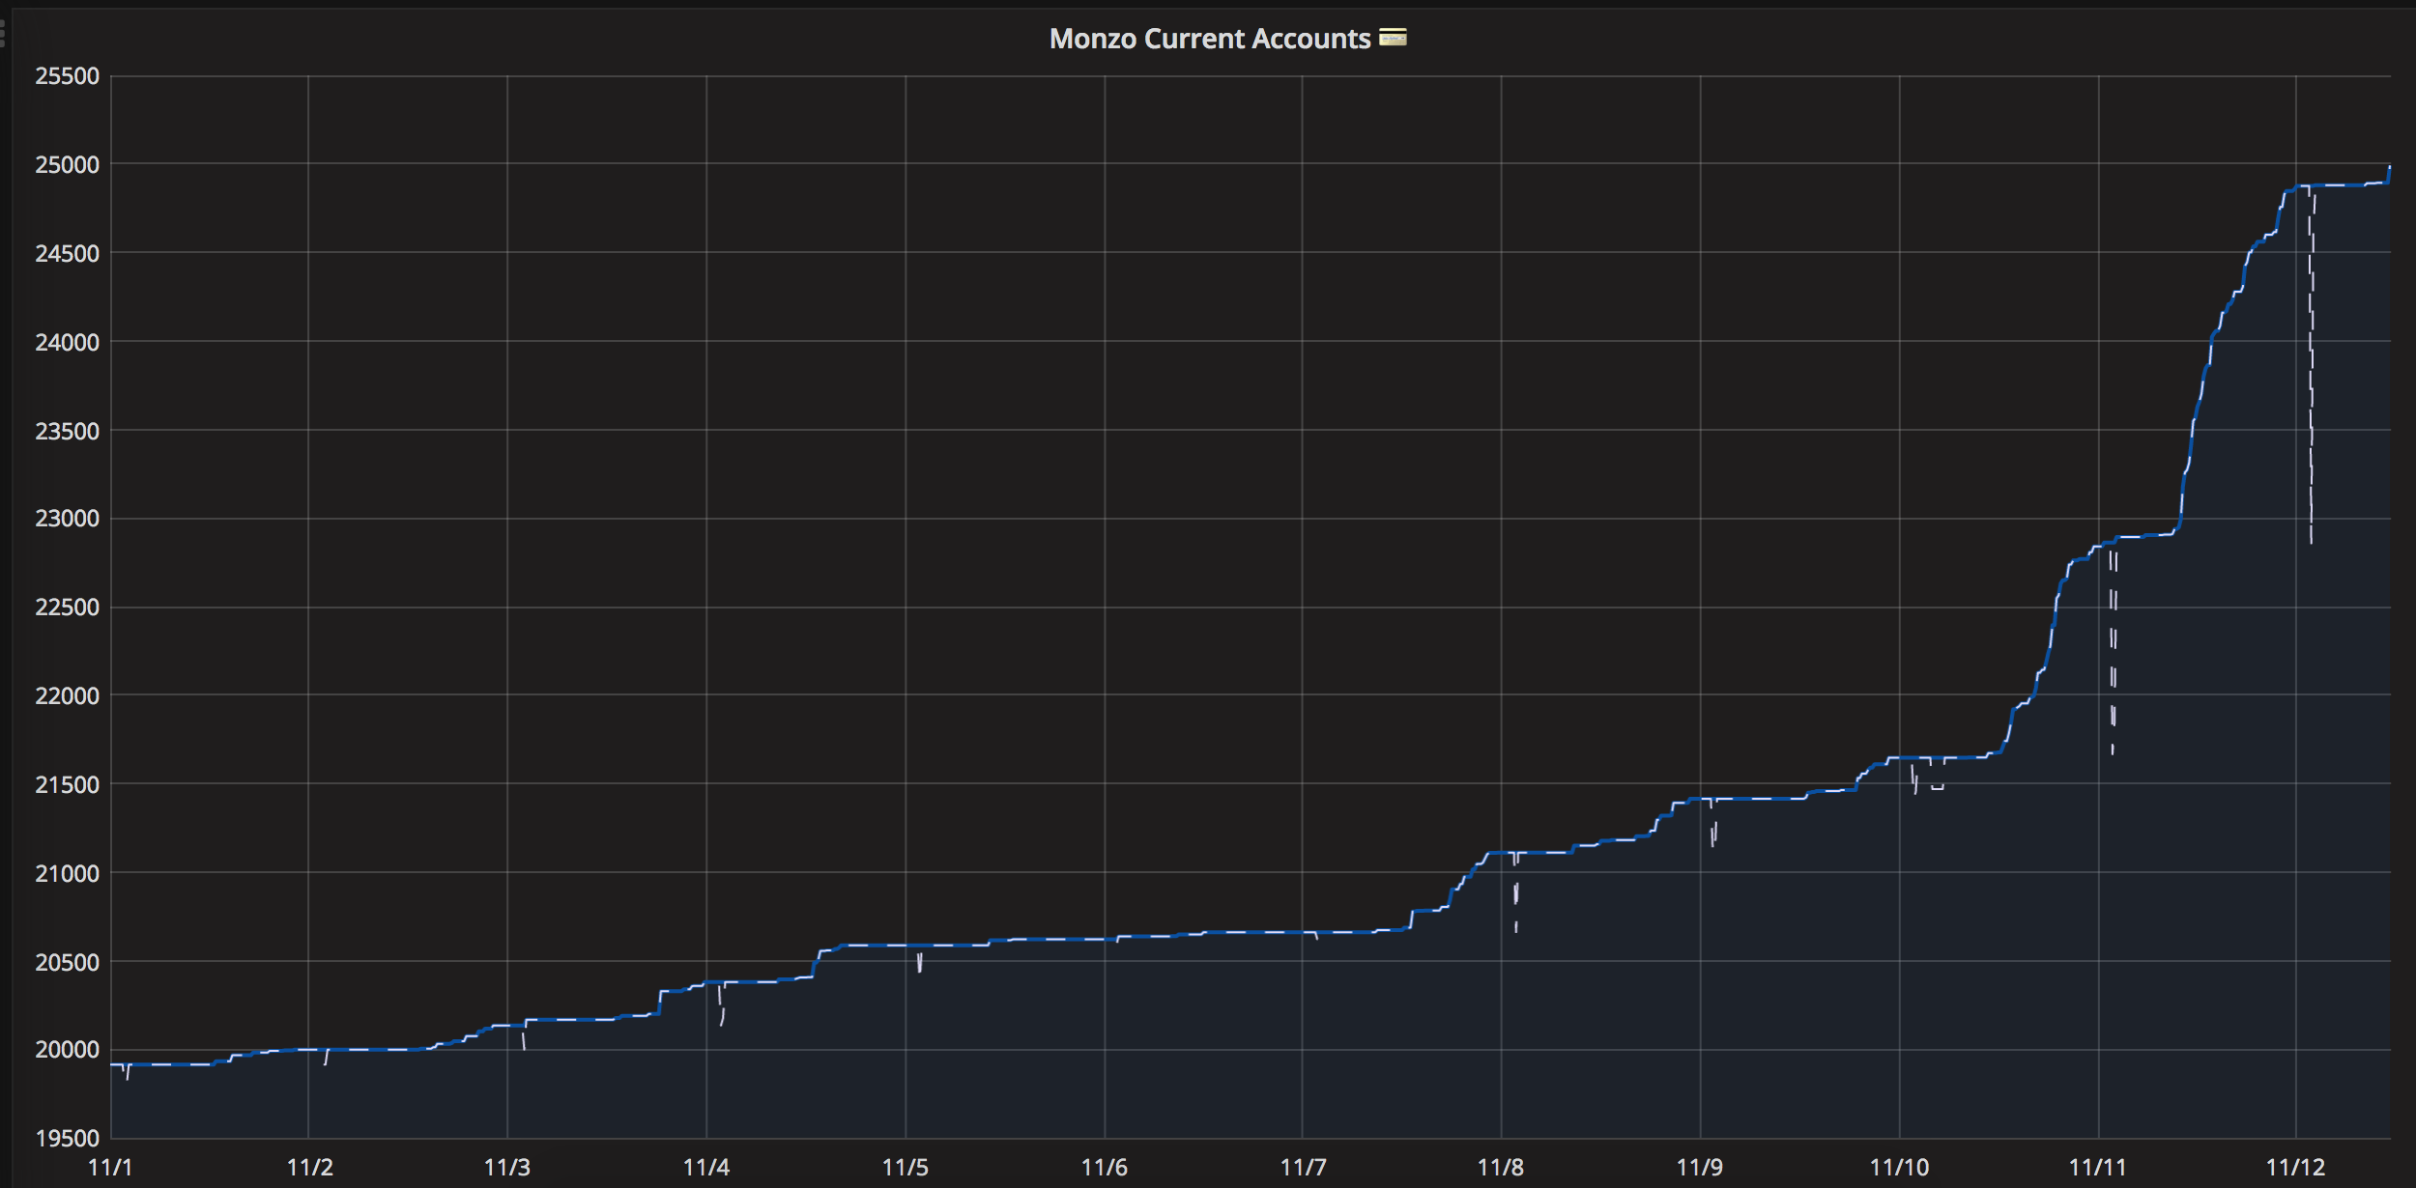Click the 11/10 date label on x-axis
The image size is (2416, 1188).
(x=1900, y=1168)
